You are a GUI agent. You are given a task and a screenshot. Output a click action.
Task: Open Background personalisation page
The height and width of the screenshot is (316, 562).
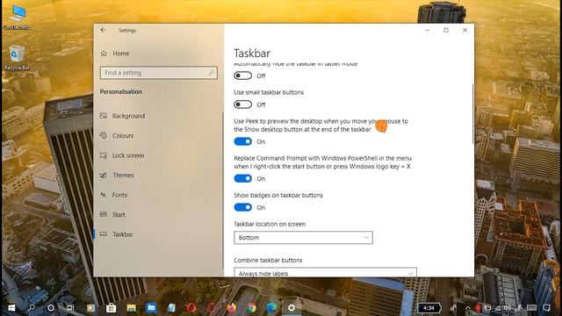(128, 116)
